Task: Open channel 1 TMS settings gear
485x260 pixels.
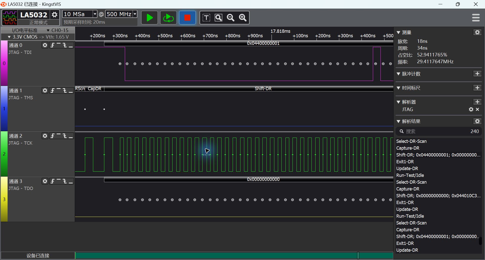Action: (45, 90)
